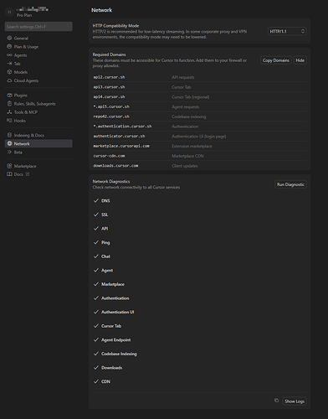Click the Plan & Usage sidebar icon
This screenshot has height=419, width=328.
click(x=9, y=47)
